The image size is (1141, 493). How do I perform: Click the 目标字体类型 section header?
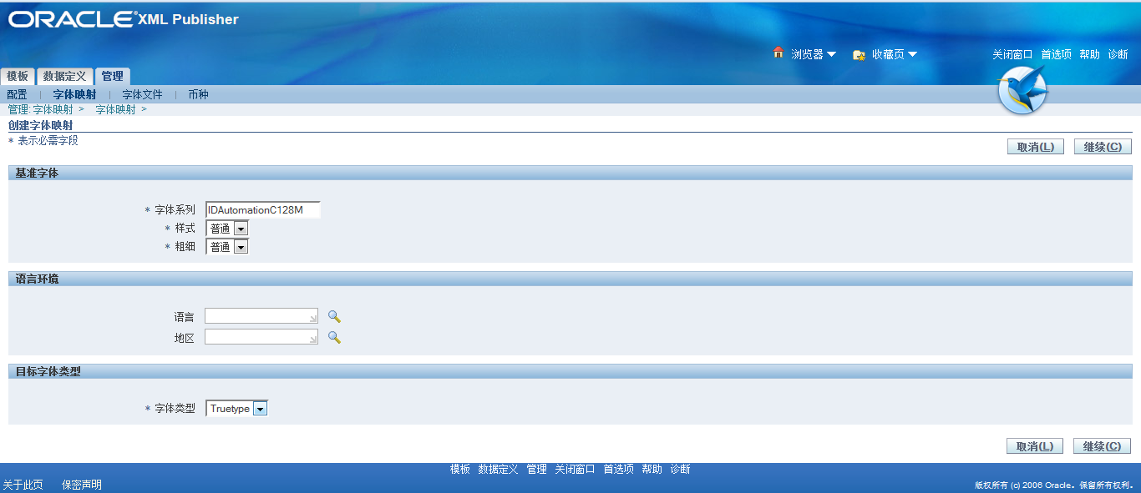pos(570,371)
